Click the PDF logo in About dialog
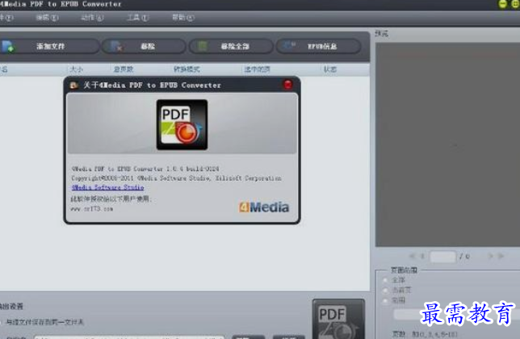The image size is (520, 339). pyautogui.click(x=182, y=124)
